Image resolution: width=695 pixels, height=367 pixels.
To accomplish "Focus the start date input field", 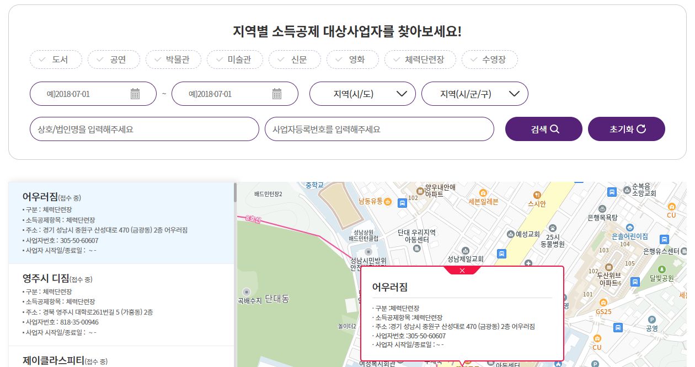I will pos(93,94).
